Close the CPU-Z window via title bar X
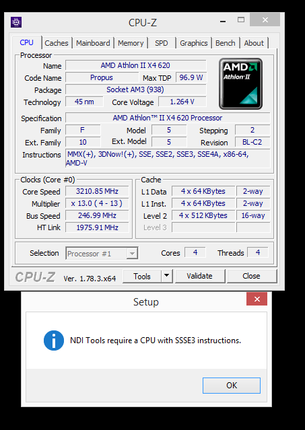The height and width of the screenshot is (430, 305). tap(265, 20)
